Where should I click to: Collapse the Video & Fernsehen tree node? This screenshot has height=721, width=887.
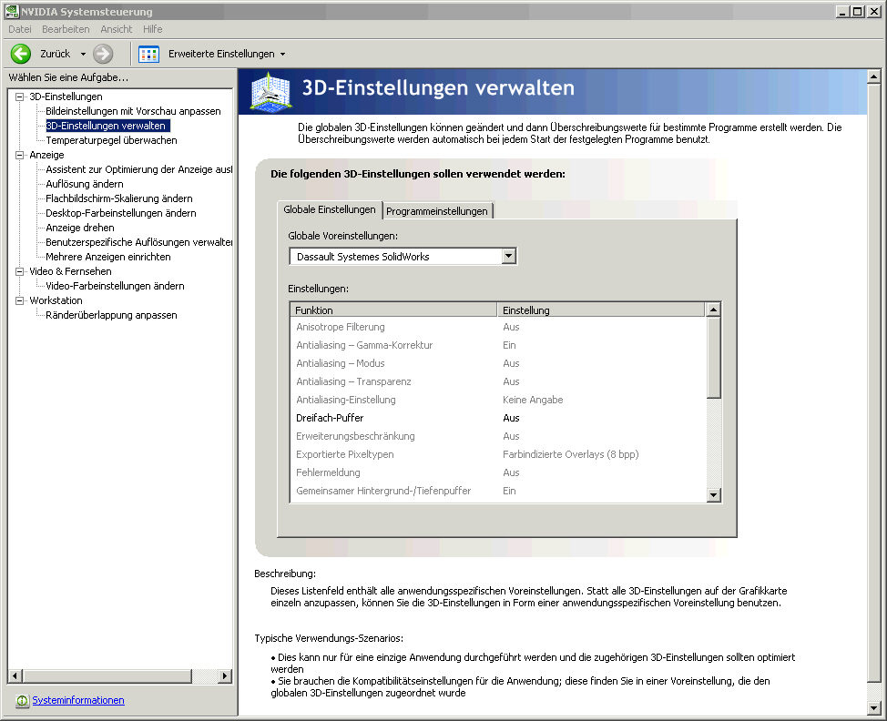coord(20,271)
